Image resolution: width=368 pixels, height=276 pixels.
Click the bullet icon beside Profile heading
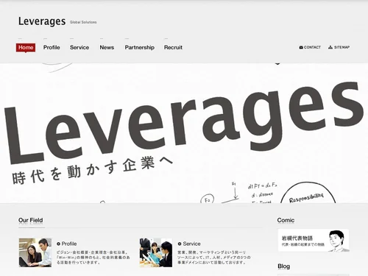[x=58, y=244]
